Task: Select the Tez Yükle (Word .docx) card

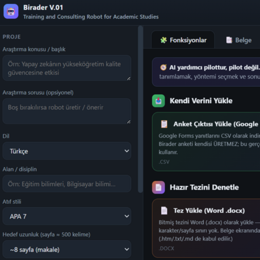Action: tap(206, 228)
